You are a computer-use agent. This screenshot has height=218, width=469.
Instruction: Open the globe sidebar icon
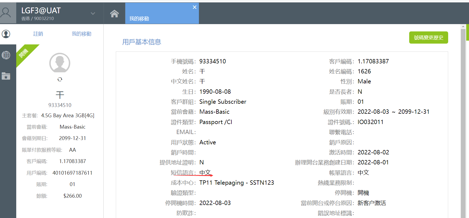(x=6, y=55)
